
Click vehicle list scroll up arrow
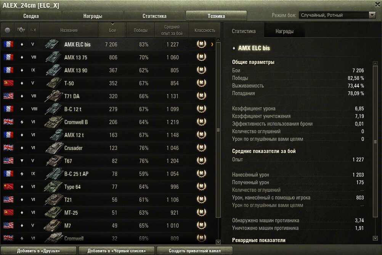(218, 40)
